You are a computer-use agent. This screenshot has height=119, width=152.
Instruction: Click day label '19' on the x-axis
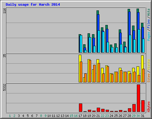[x=89, y=116]
